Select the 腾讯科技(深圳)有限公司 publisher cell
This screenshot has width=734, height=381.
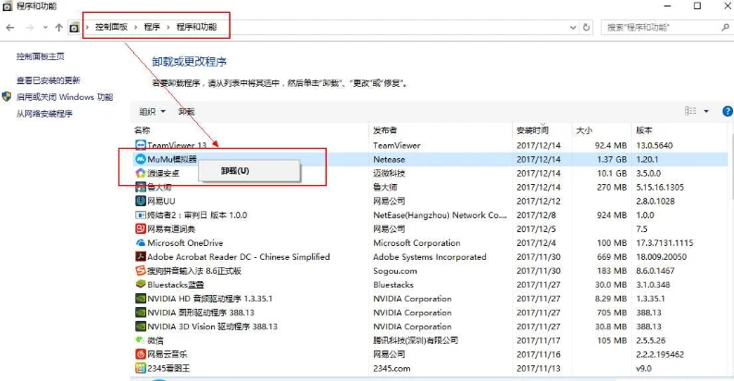coord(416,340)
